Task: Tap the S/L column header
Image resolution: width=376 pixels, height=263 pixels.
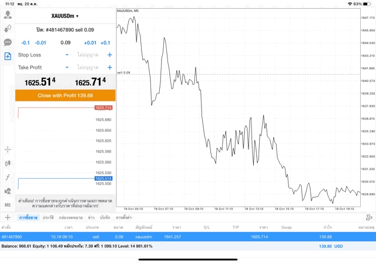Action: (207, 227)
